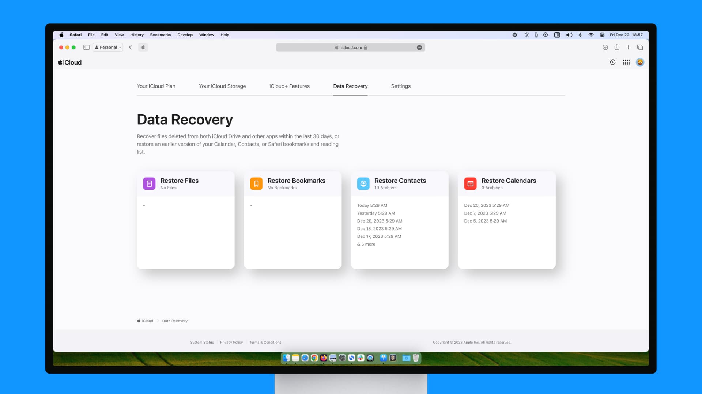Click the add widget plus icon
The image size is (702, 394).
coord(613,62)
